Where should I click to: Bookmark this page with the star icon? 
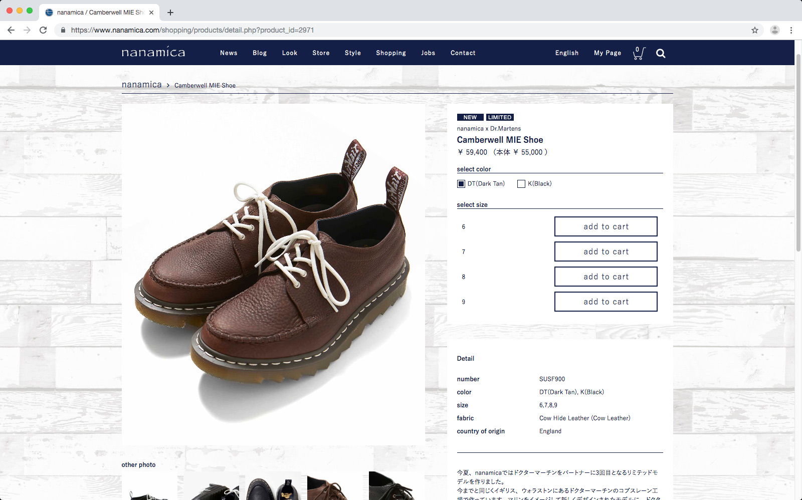pyautogui.click(x=755, y=30)
